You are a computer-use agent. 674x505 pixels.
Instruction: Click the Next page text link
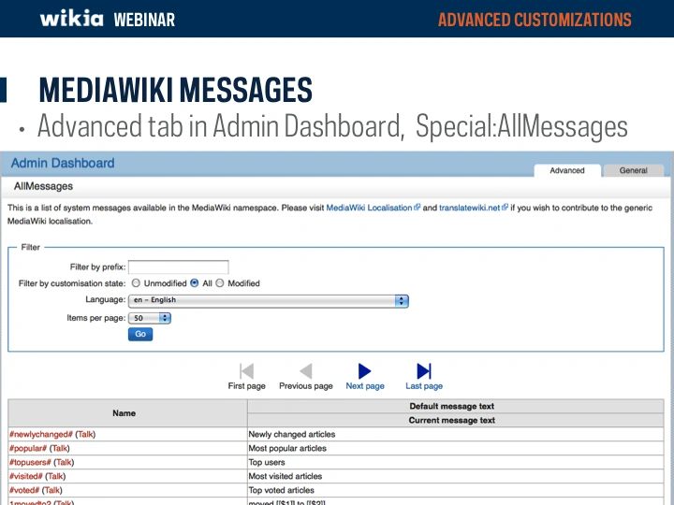[365, 386]
